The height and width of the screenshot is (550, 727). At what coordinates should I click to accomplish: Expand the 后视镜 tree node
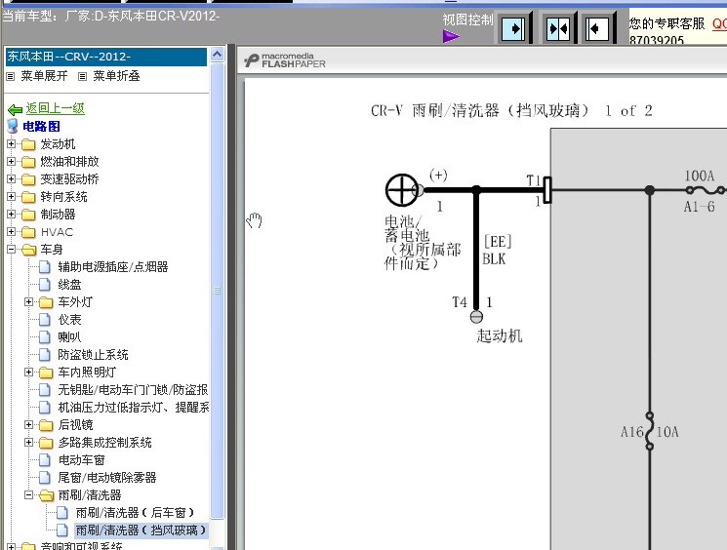pyautogui.click(x=28, y=424)
